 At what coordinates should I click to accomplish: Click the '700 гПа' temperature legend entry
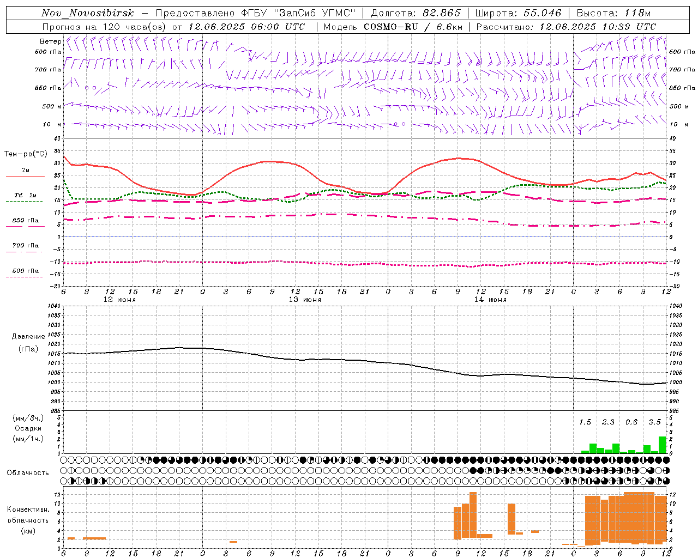[25, 246]
